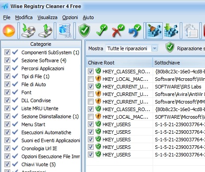Image resolution: width=205 pixels, height=172 pixels.
Task: Select the Sezione Software (4) category label
Action: tap(44, 60)
